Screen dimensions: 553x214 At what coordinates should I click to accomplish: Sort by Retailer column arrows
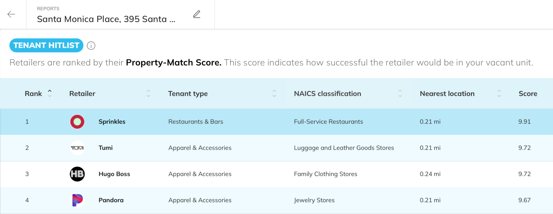point(148,93)
